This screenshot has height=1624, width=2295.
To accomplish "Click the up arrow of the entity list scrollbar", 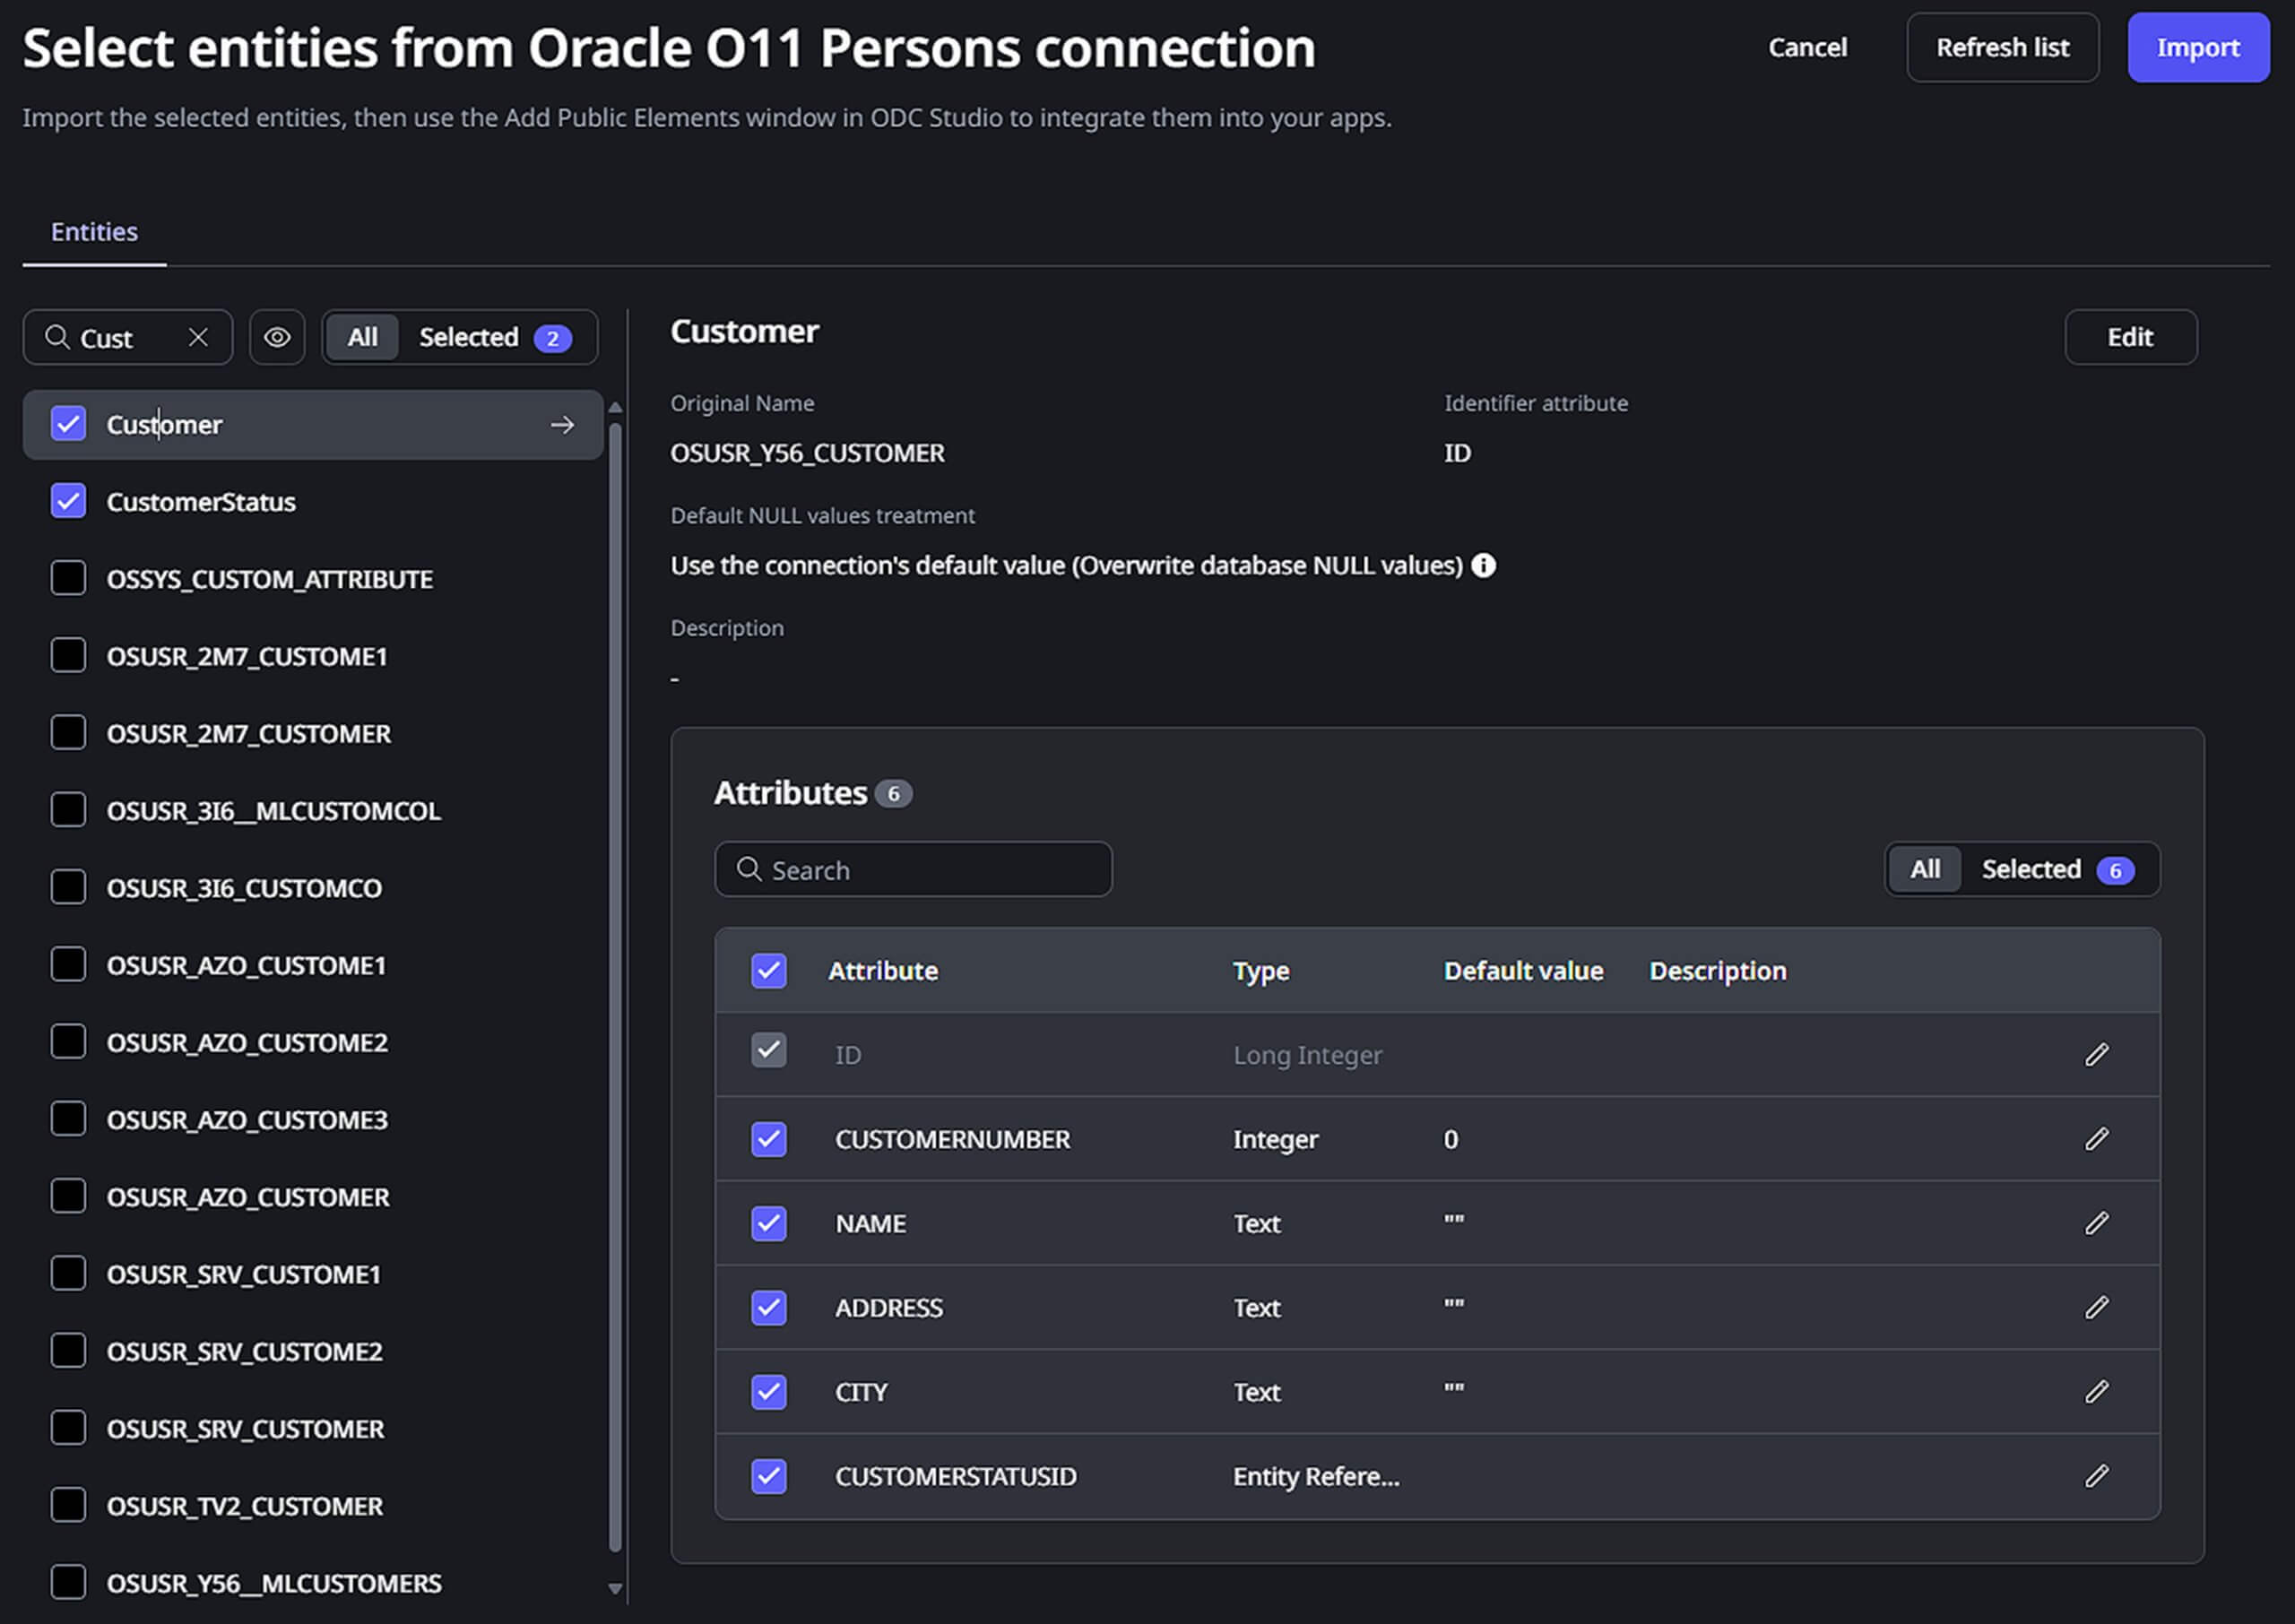I will pos(615,407).
